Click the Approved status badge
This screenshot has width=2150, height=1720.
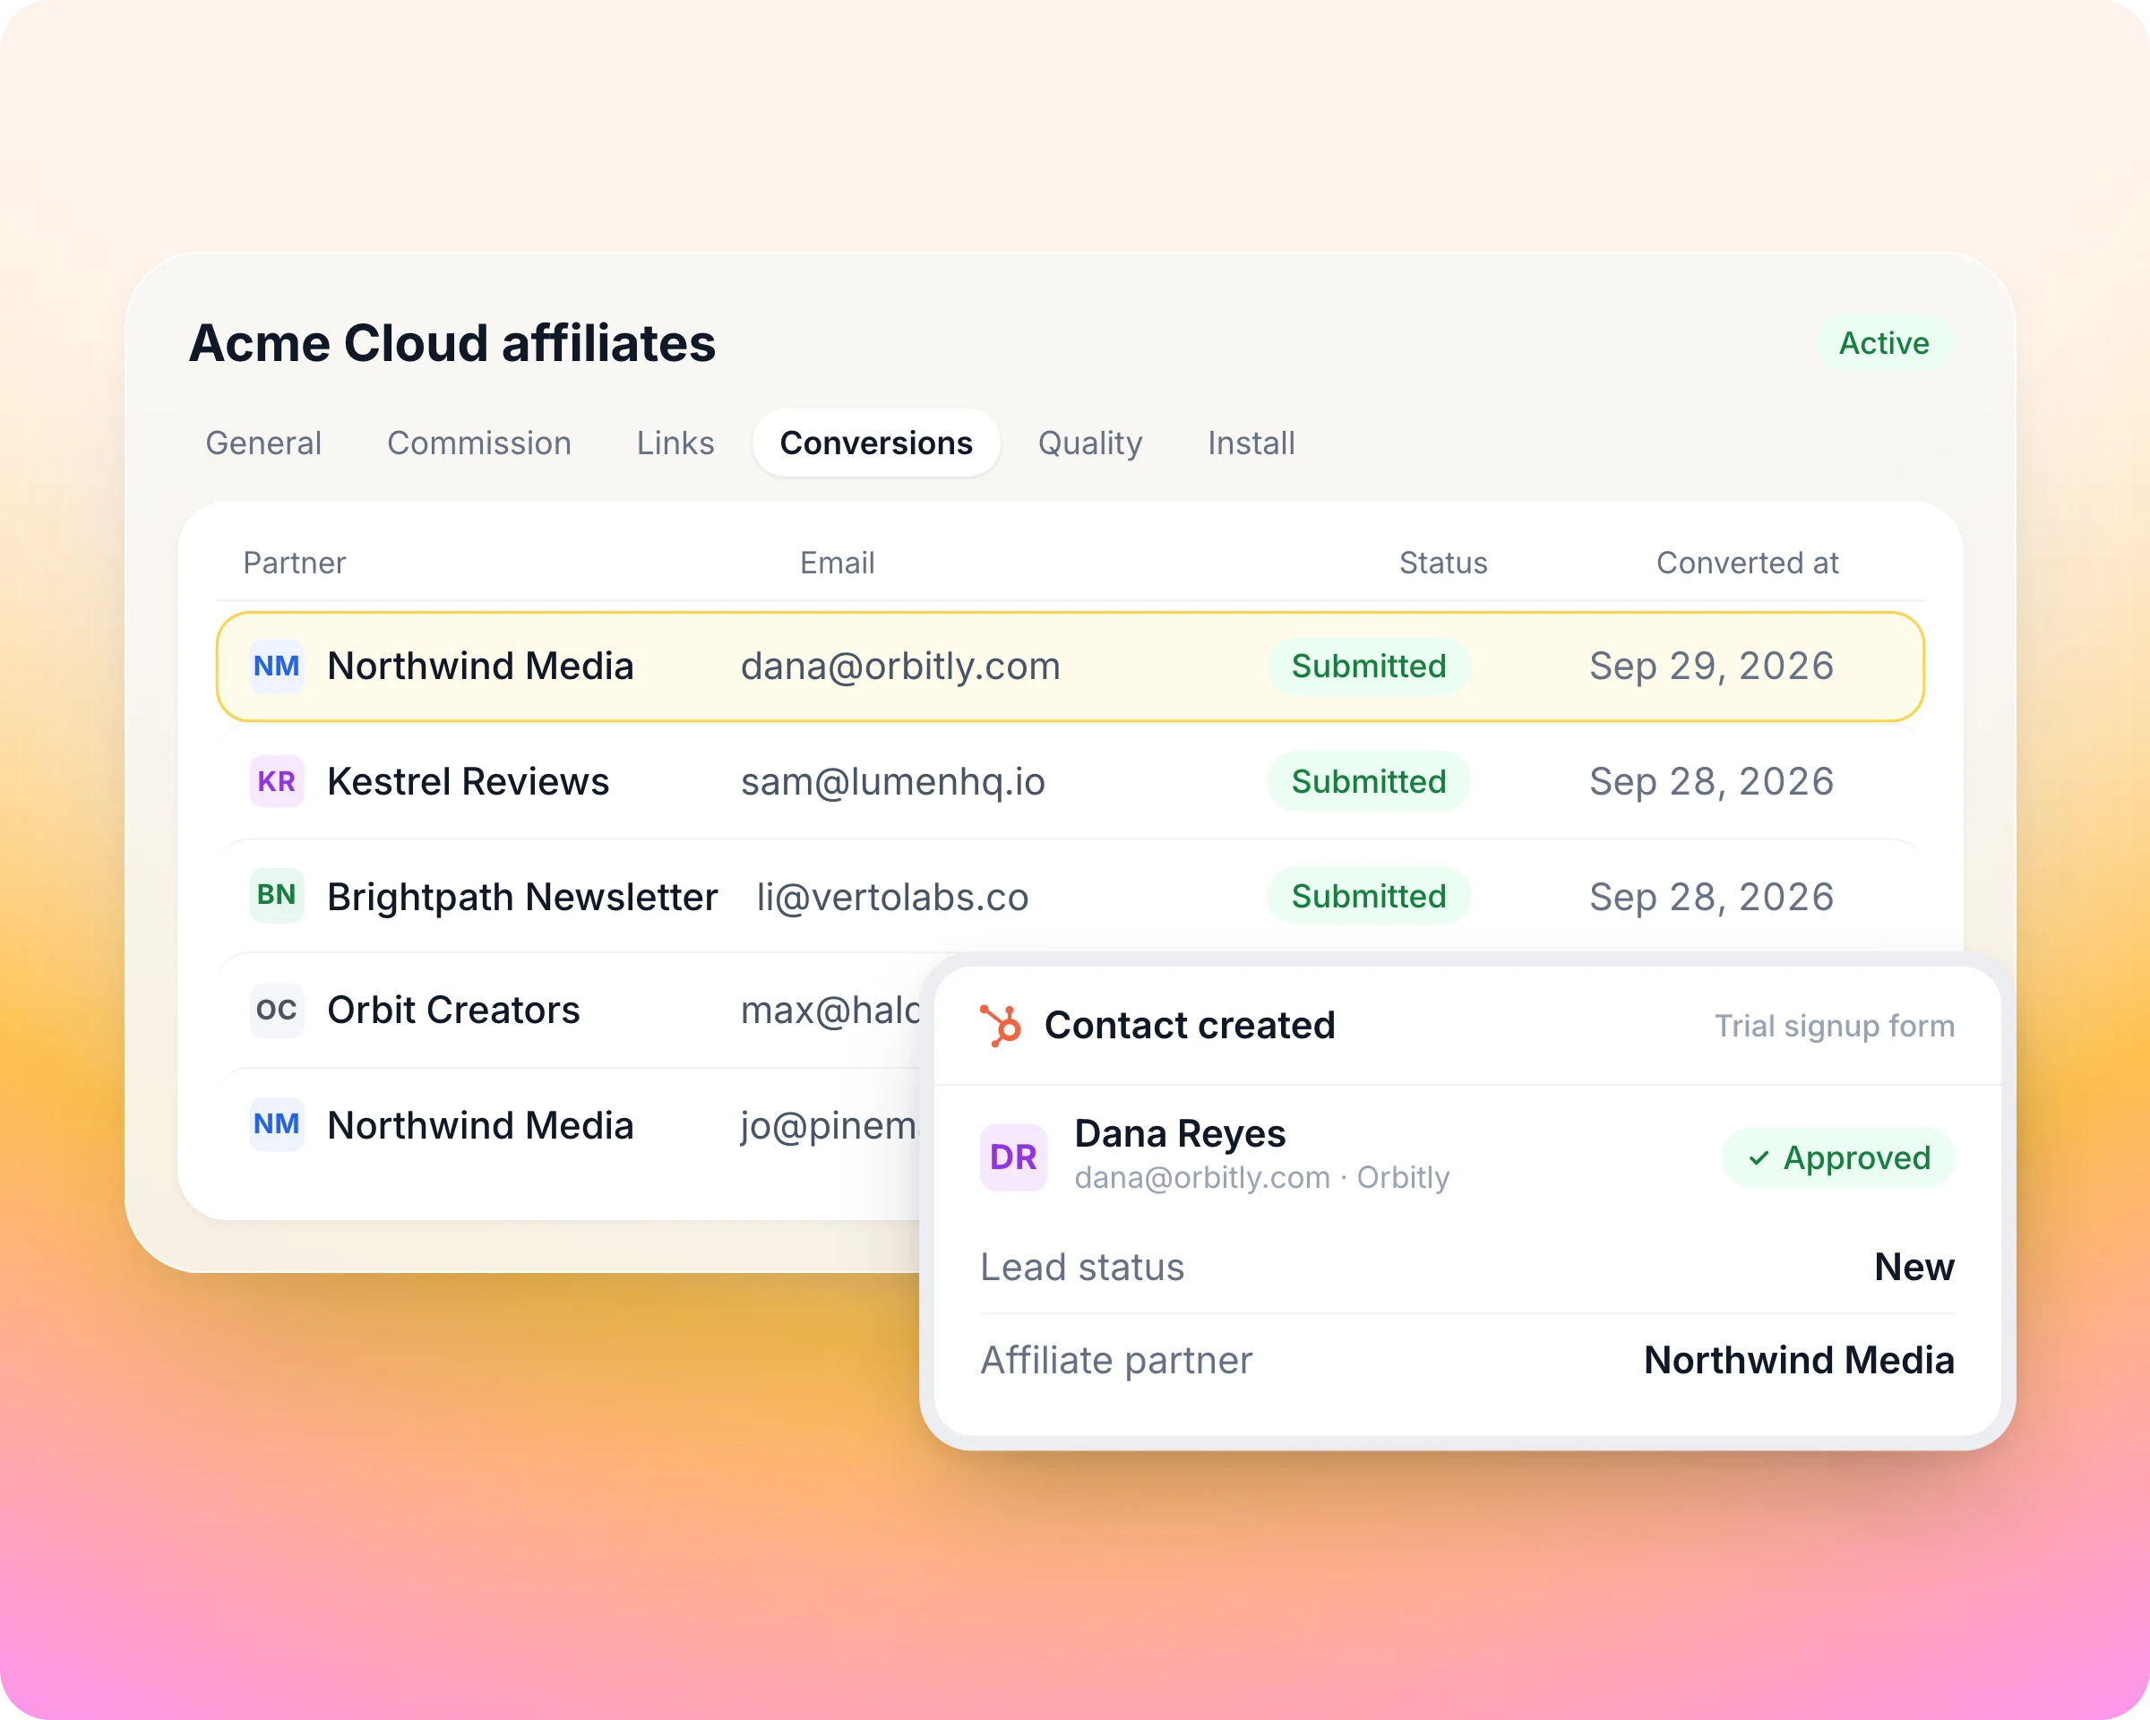1838,1157
